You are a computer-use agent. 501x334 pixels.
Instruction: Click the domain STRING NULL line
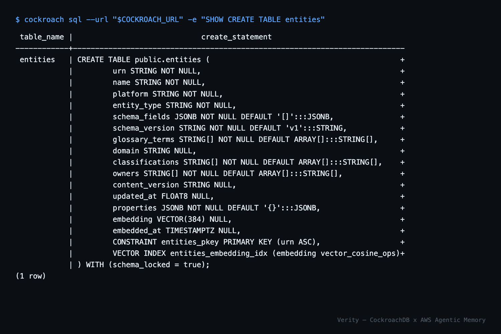(154, 151)
